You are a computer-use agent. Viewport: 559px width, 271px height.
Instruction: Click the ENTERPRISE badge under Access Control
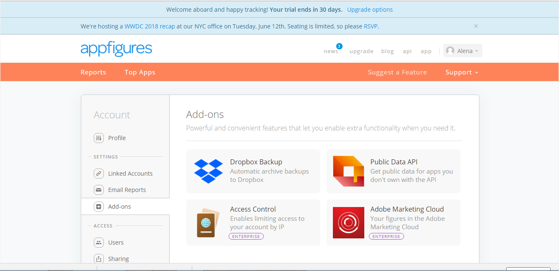[246, 236]
